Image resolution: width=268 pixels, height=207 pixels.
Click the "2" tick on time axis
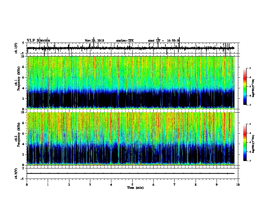point(69,185)
